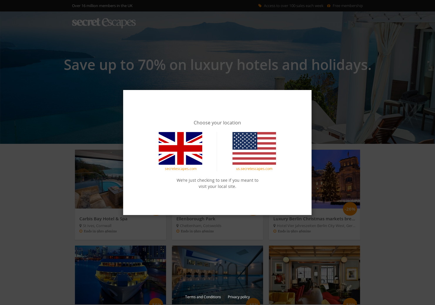Click location pin beside Hotel Vier Jahreszeiten
This screenshot has width=435, height=305.
pos(275,226)
